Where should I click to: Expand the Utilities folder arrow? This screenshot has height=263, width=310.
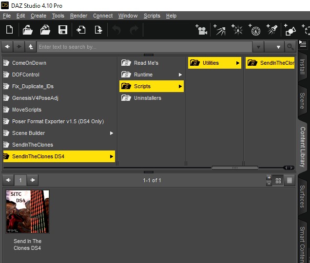point(238,63)
